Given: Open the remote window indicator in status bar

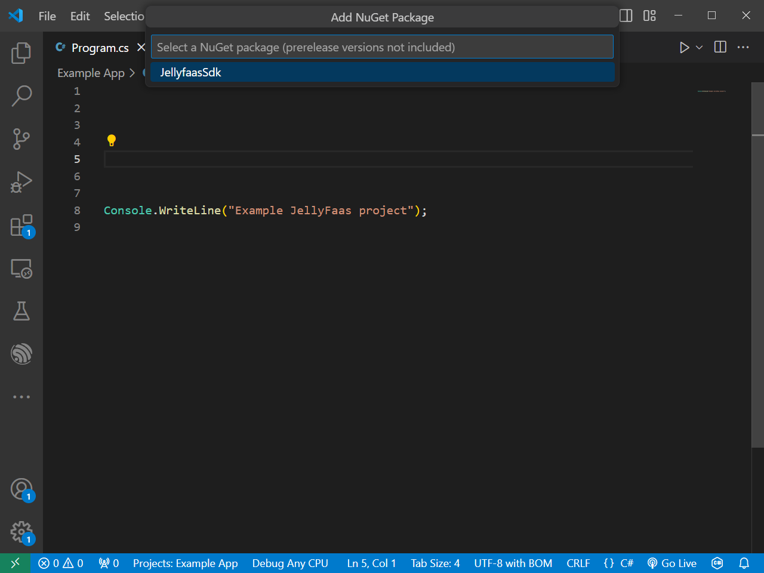Looking at the screenshot, I should pyautogui.click(x=16, y=563).
